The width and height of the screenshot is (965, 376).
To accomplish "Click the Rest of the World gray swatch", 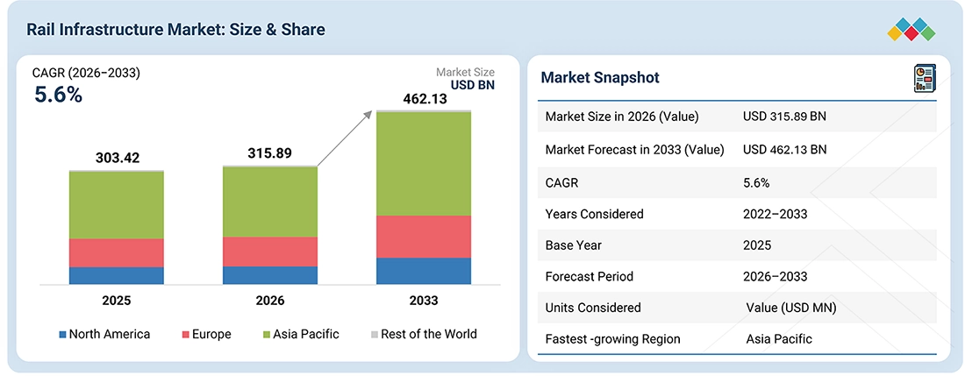I will (374, 335).
